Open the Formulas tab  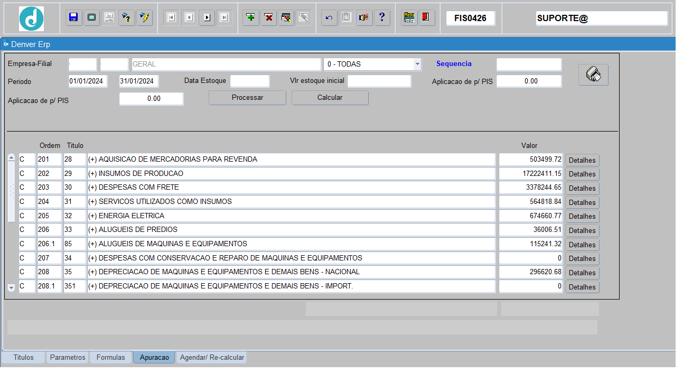click(x=111, y=358)
